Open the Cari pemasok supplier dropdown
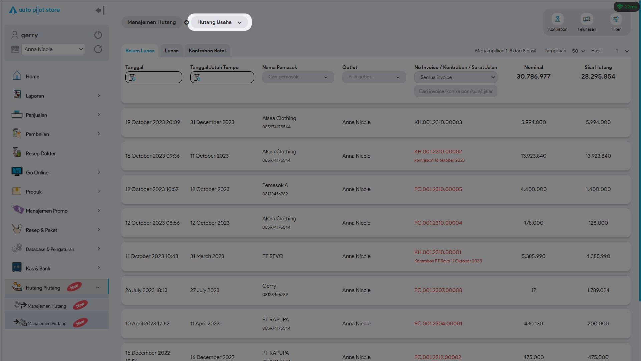Viewport: 641px width, 361px height. (298, 77)
